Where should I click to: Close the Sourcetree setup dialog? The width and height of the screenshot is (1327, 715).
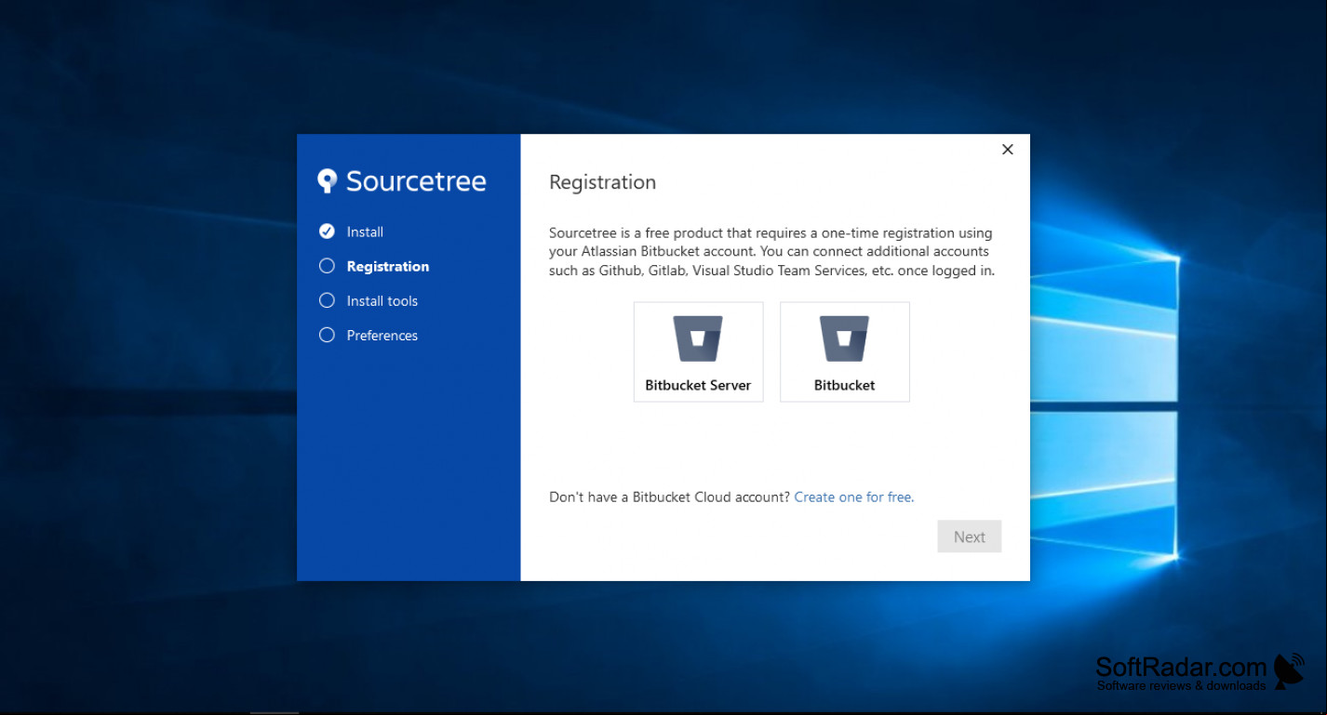(1007, 150)
